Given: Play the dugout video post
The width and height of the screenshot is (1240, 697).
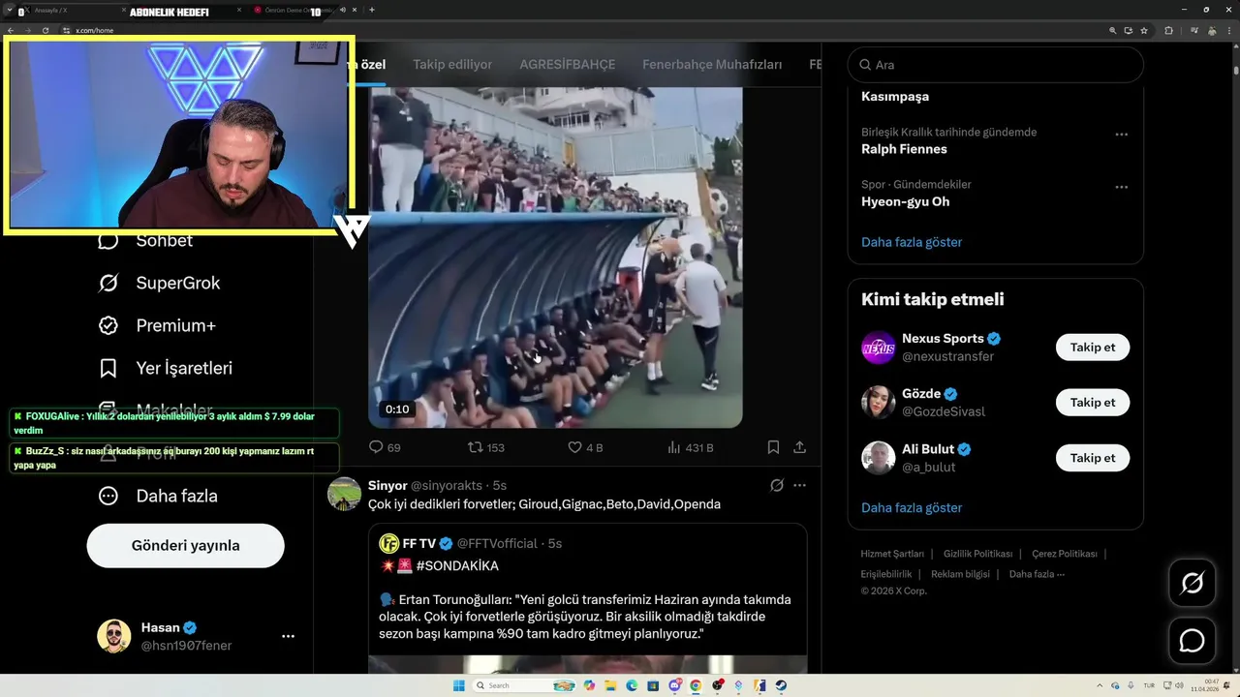Looking at the screenshot, I should (555, 258).
